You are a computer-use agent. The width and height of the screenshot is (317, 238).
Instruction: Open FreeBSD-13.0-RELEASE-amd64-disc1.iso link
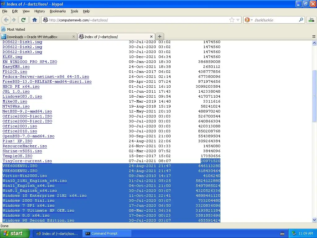[47, 82]
